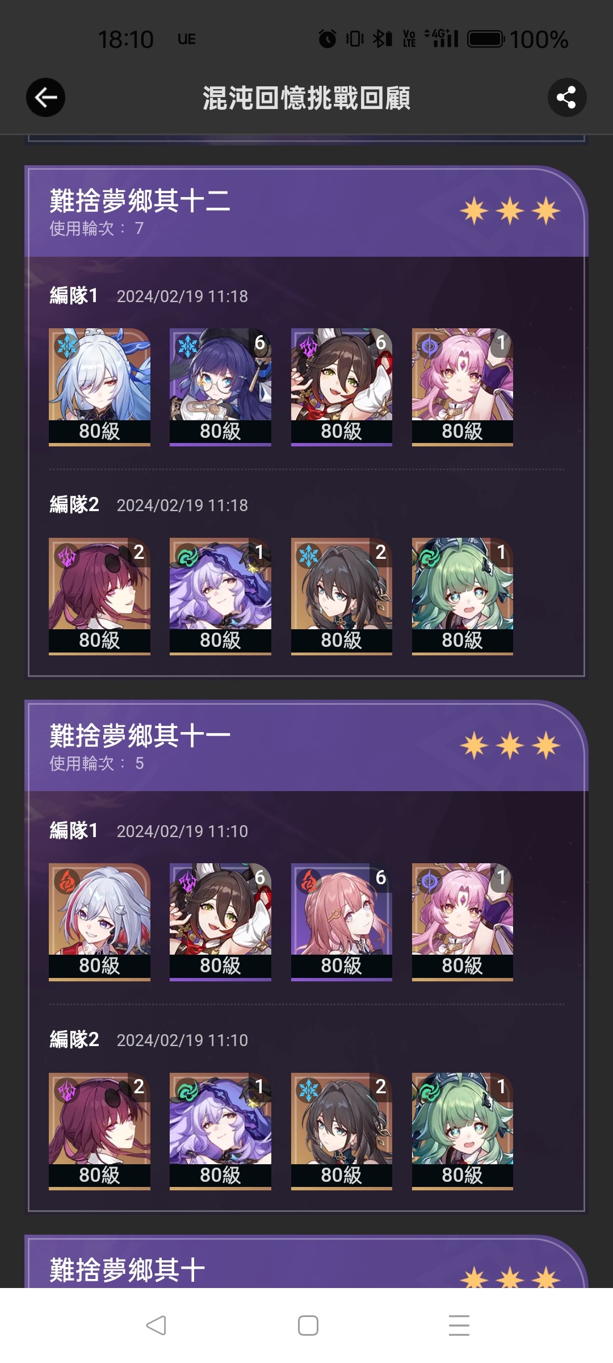Tap the wind element icon on green-haired character in stage twelve

click(x=430, y=556)
